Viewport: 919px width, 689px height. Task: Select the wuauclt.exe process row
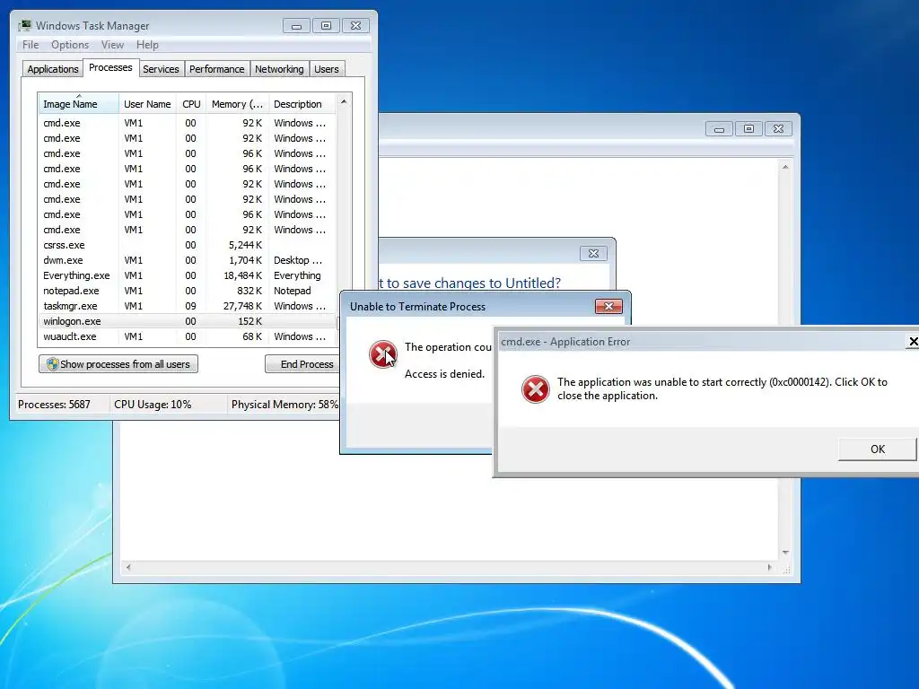[188, 336]
